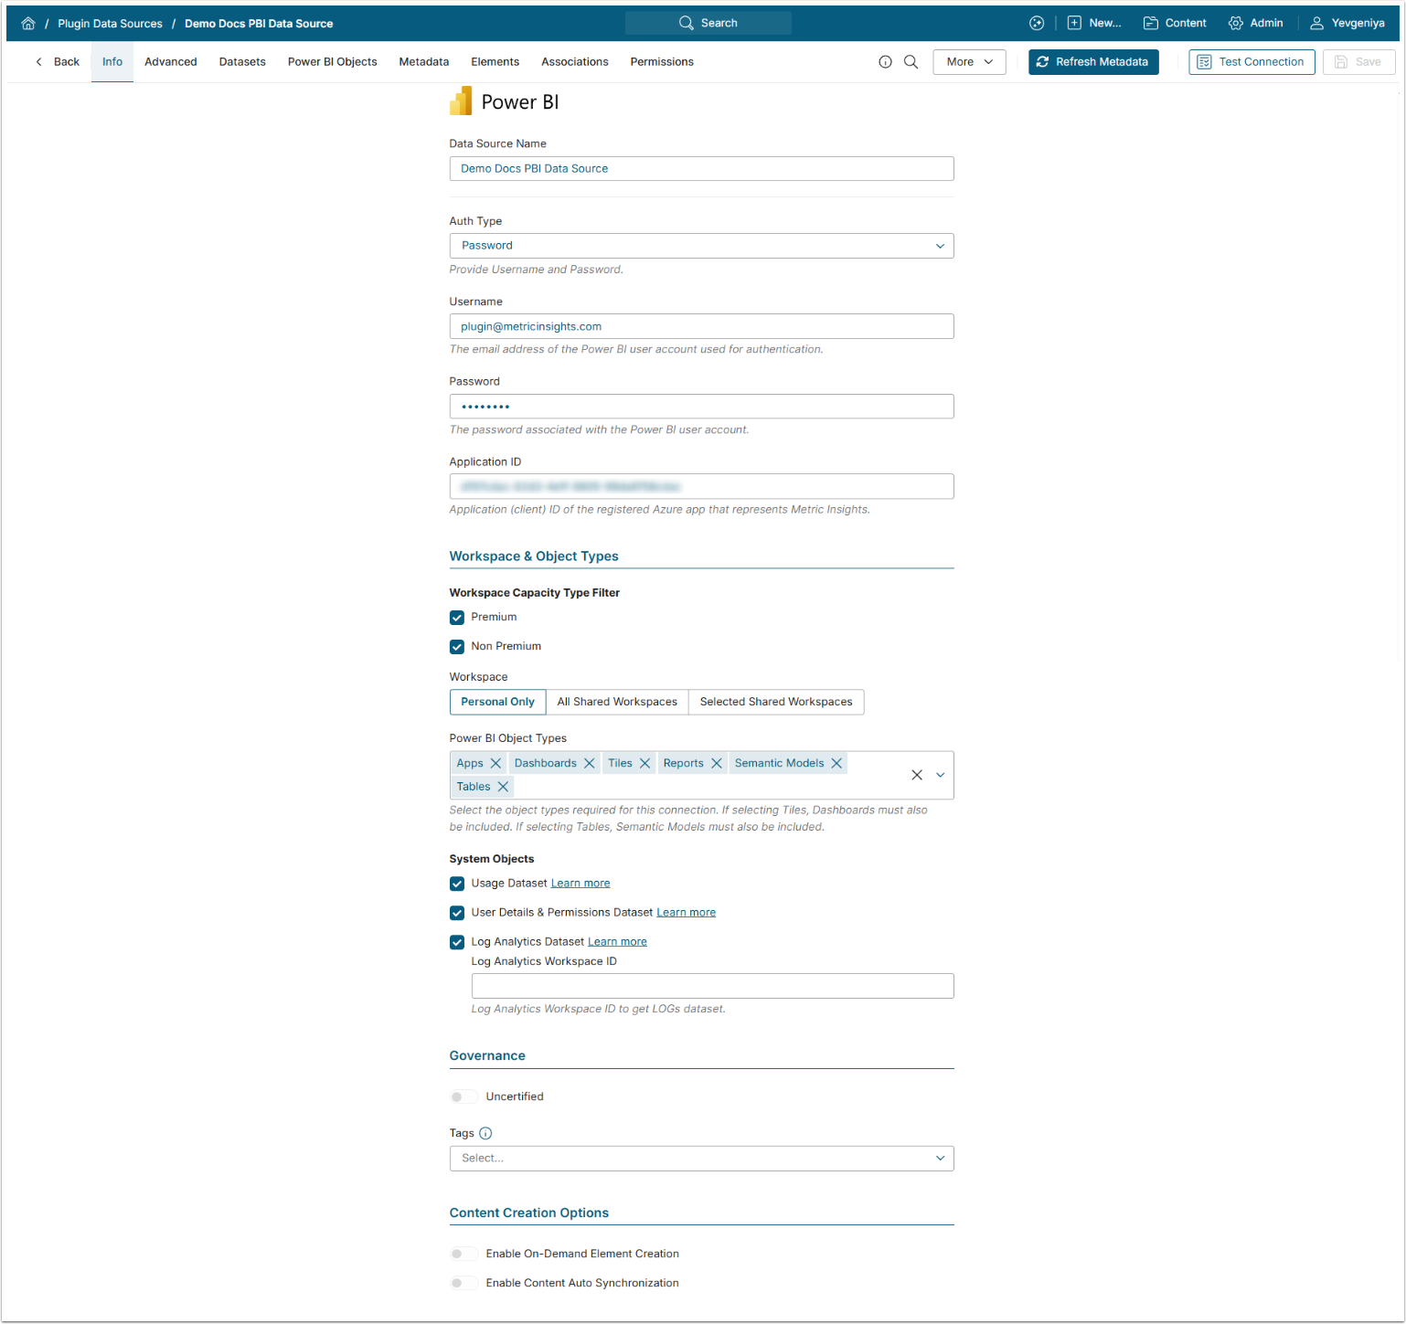The width and height of the screenshot is (1406, 1324).
Task: Remove the Reports object type tag
Action: coord(717,764)
